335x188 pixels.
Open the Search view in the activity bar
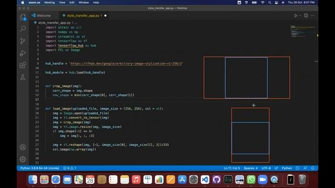pos(23,29)
